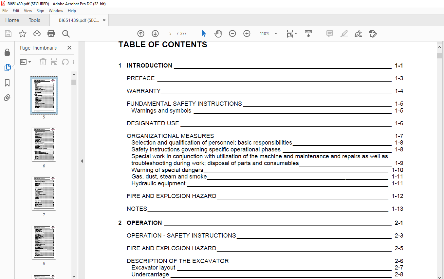Click the Save file icon
The width and height of the screenshot is (444, 279).
[8, 34]
